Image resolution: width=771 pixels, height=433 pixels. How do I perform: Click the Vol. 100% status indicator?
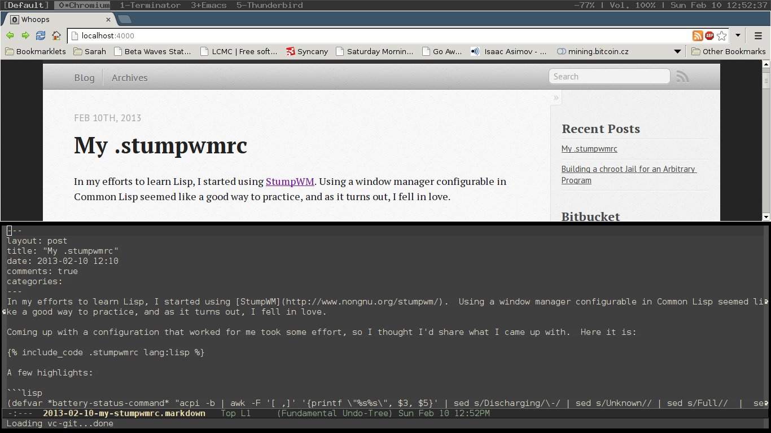[633, 5]
